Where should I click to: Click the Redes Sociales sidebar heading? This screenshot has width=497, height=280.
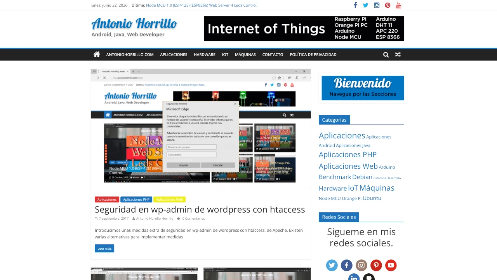tap(339, 217)
